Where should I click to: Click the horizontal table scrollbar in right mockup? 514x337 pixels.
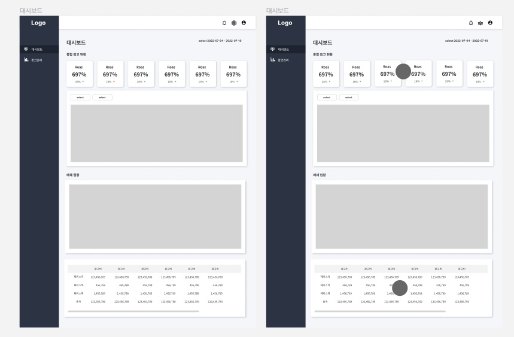[380, 311]
